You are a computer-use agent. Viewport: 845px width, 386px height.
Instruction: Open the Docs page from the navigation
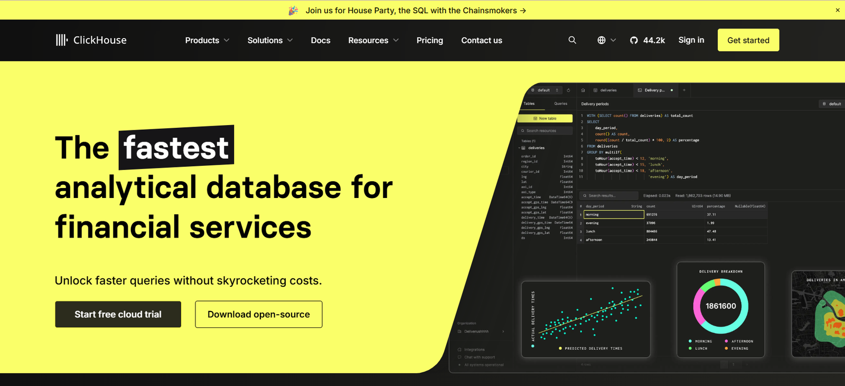coord(321,40)
